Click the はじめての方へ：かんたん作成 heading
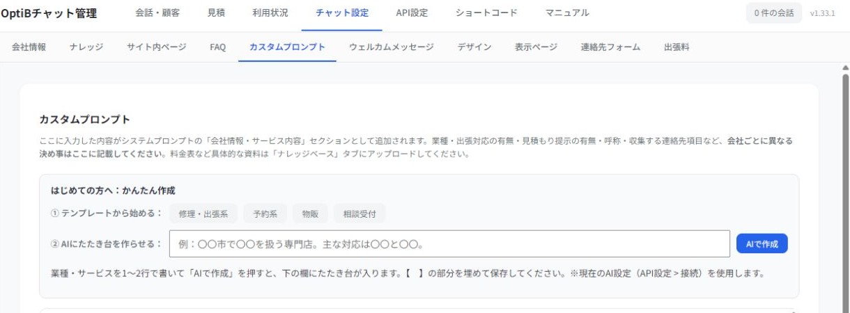Viewport: 850px width, 313px height. click(x=113, y=190)
